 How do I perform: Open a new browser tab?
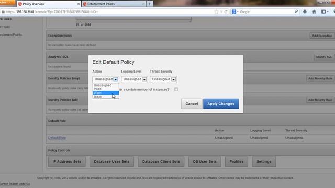tap(150, 4)
